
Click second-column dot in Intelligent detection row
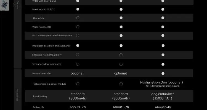click(121, 46)
